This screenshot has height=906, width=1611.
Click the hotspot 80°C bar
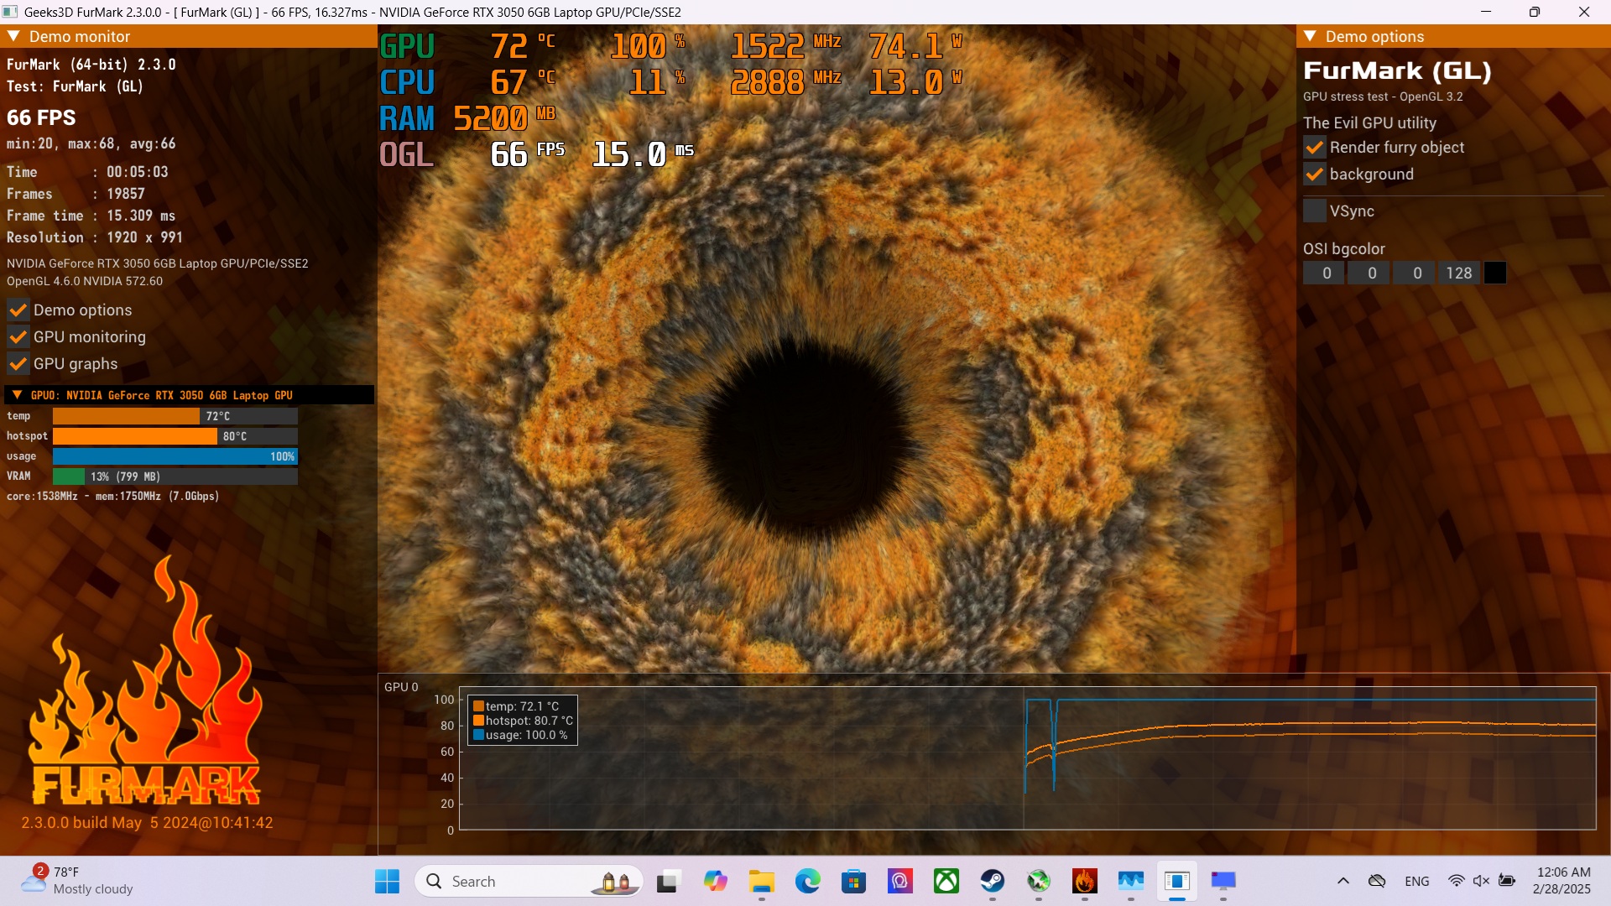pos(175,436)
